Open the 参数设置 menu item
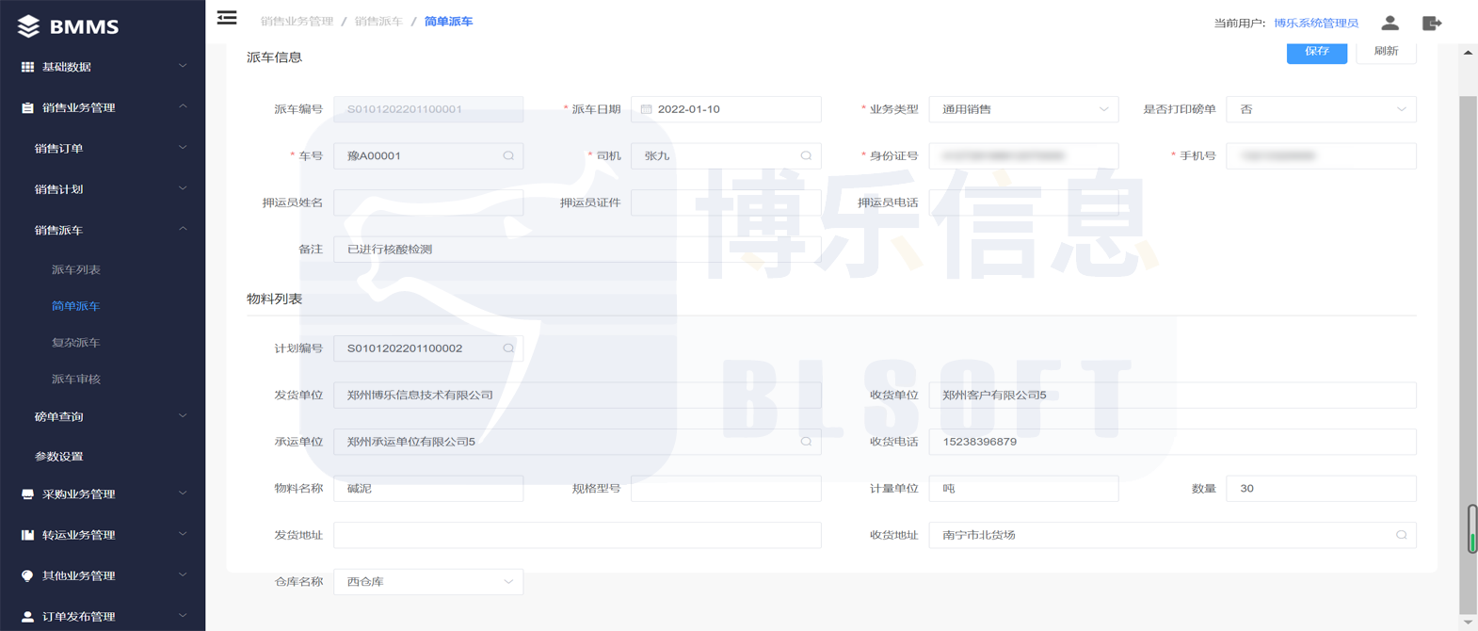1478x631 pixels. click(59, 457)
